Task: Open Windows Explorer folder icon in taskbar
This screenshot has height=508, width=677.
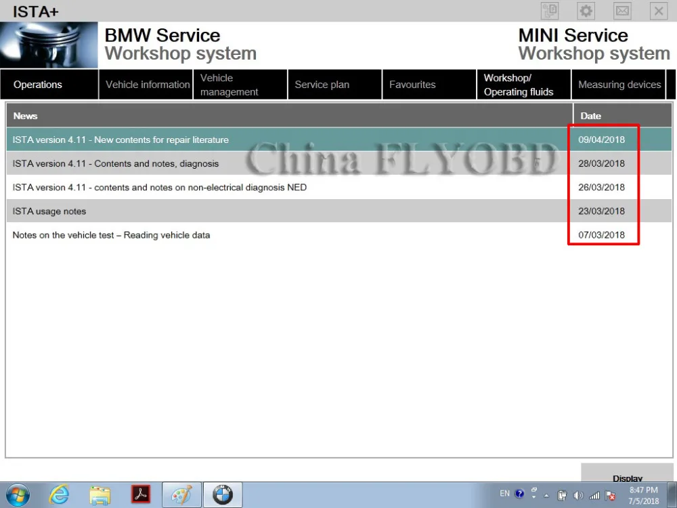Action: coord(100,495)
